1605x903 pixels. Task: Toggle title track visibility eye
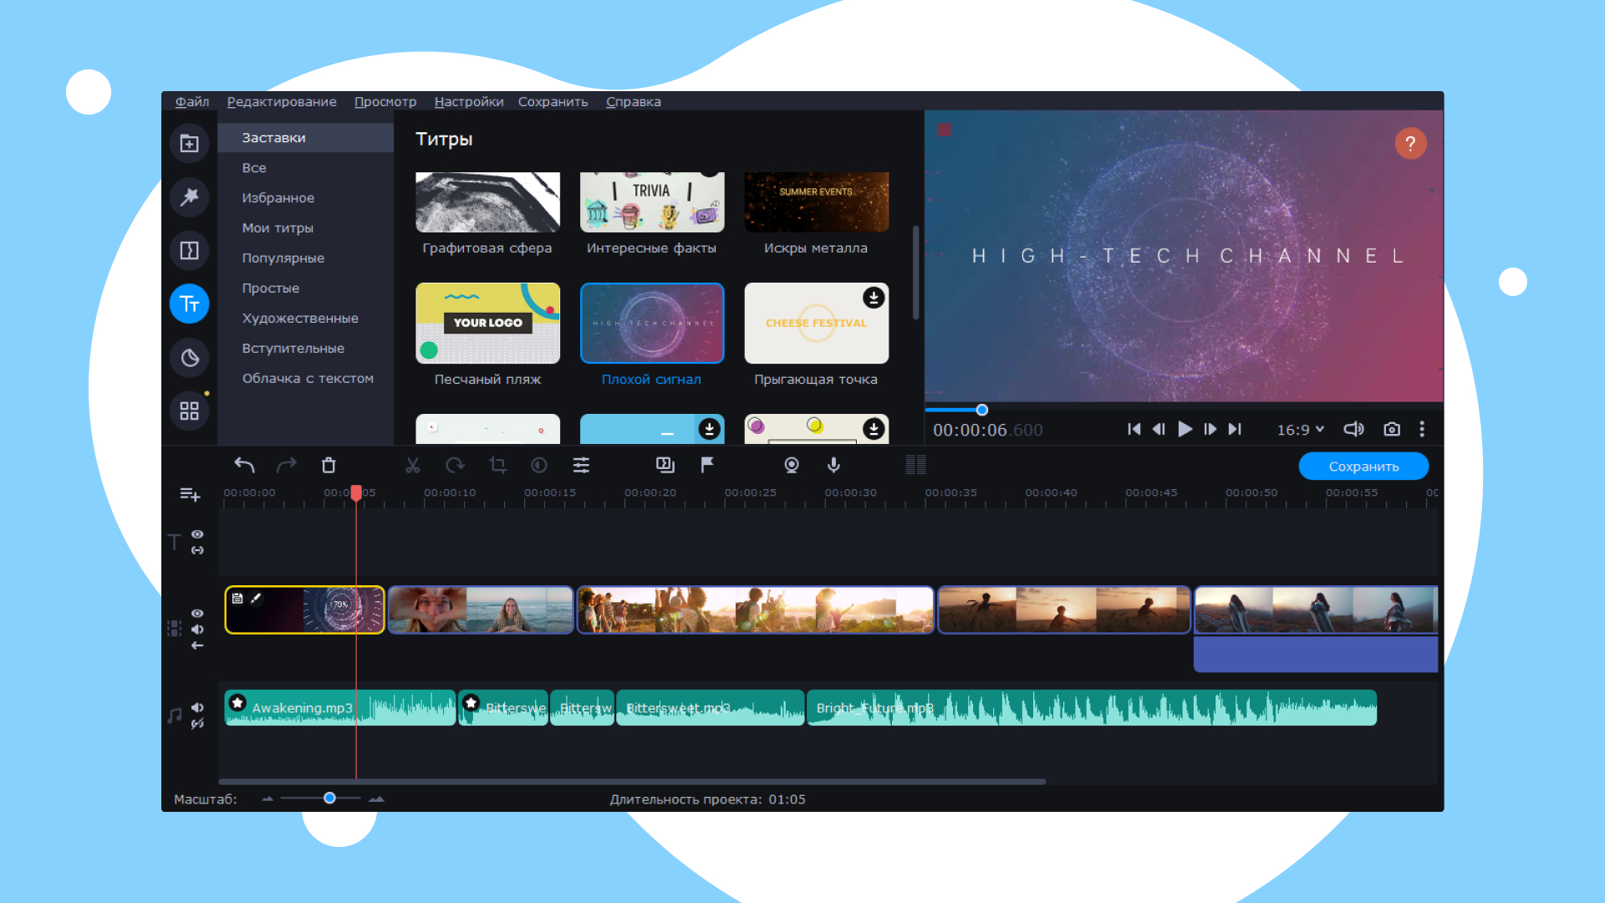tap(197, 534)
